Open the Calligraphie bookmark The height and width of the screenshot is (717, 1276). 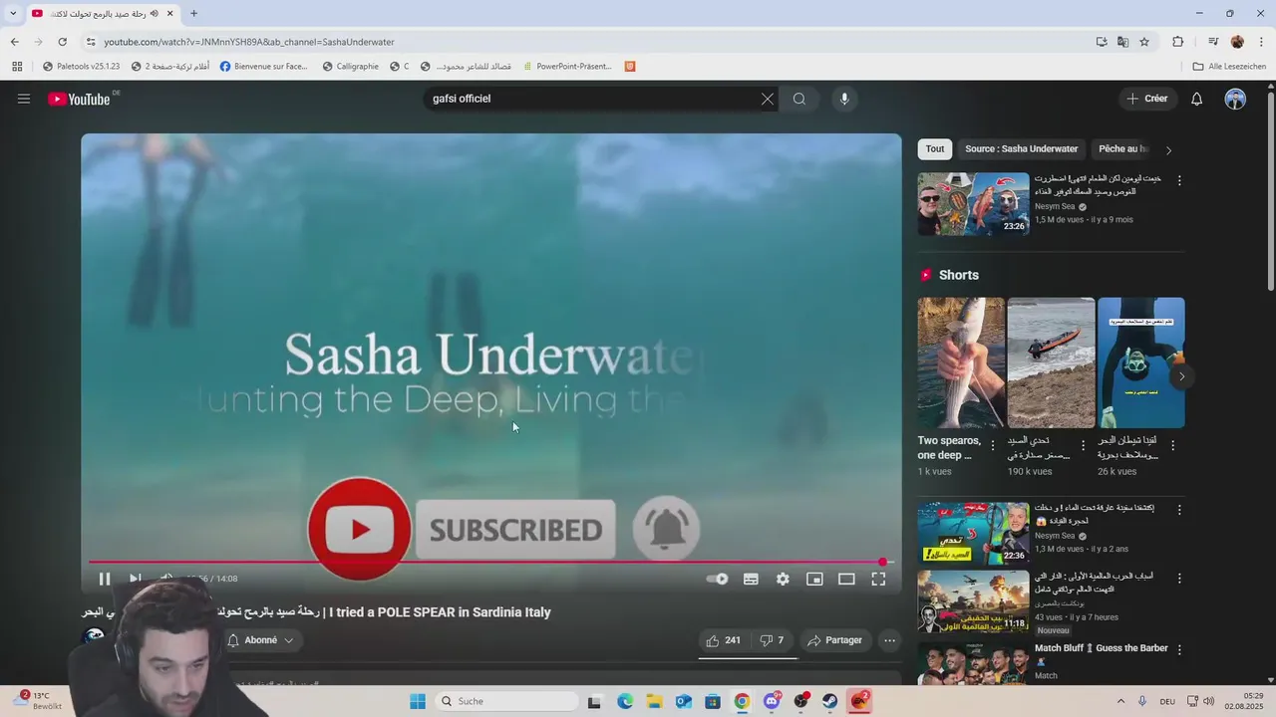pos(351,67)
